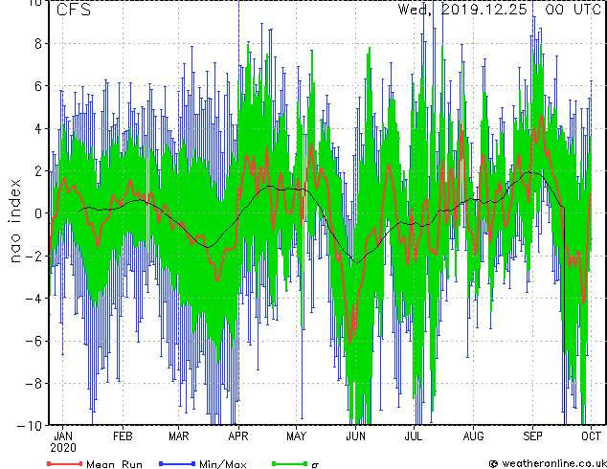Click the y-axis value 4
Viewport: 607px width, 469px height.
[x=38, y=128]
